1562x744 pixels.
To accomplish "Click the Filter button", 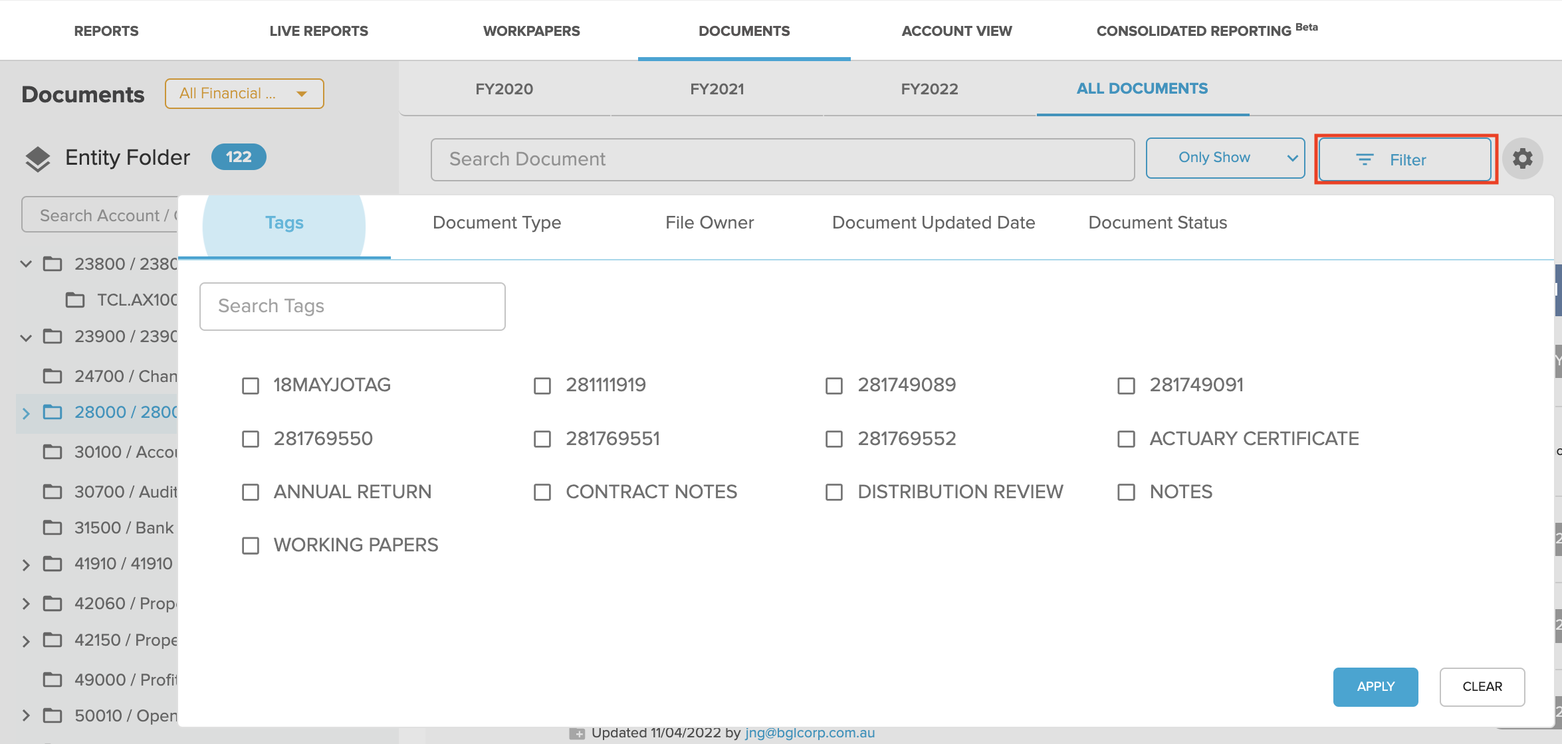I will click(x=1405, y=159).
